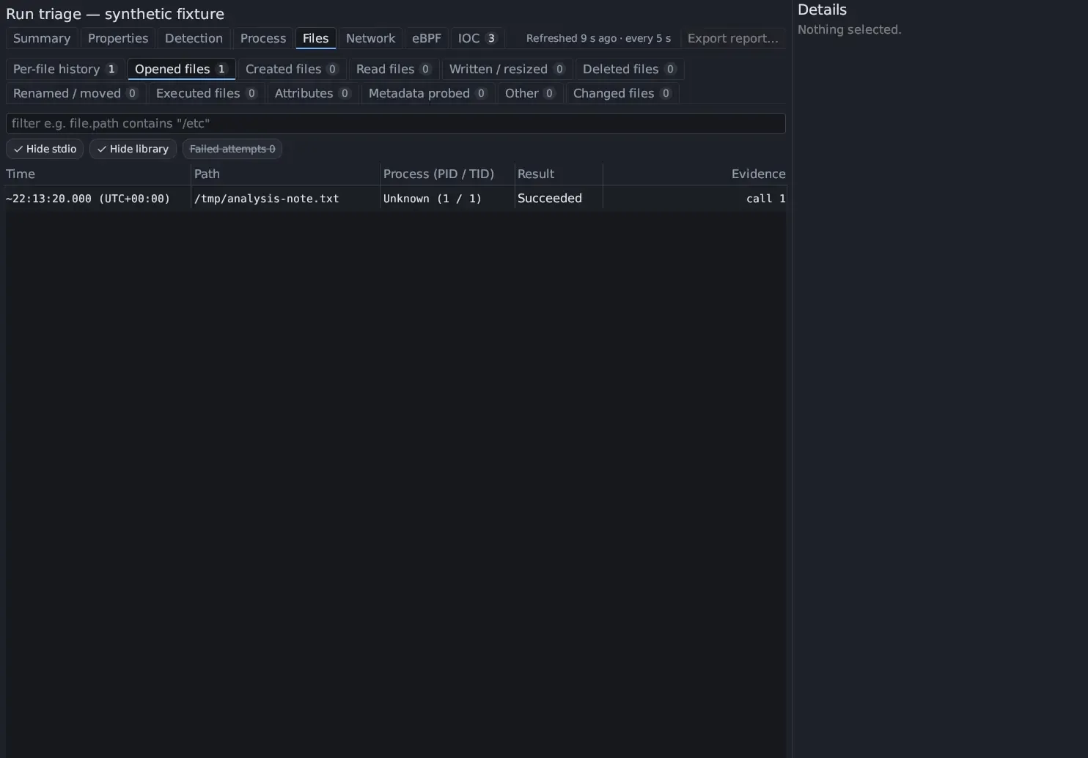Go to the Process tab
The width and height of the screenshot is (1088, 758).
pyautogui.click(x=263, y=39)
